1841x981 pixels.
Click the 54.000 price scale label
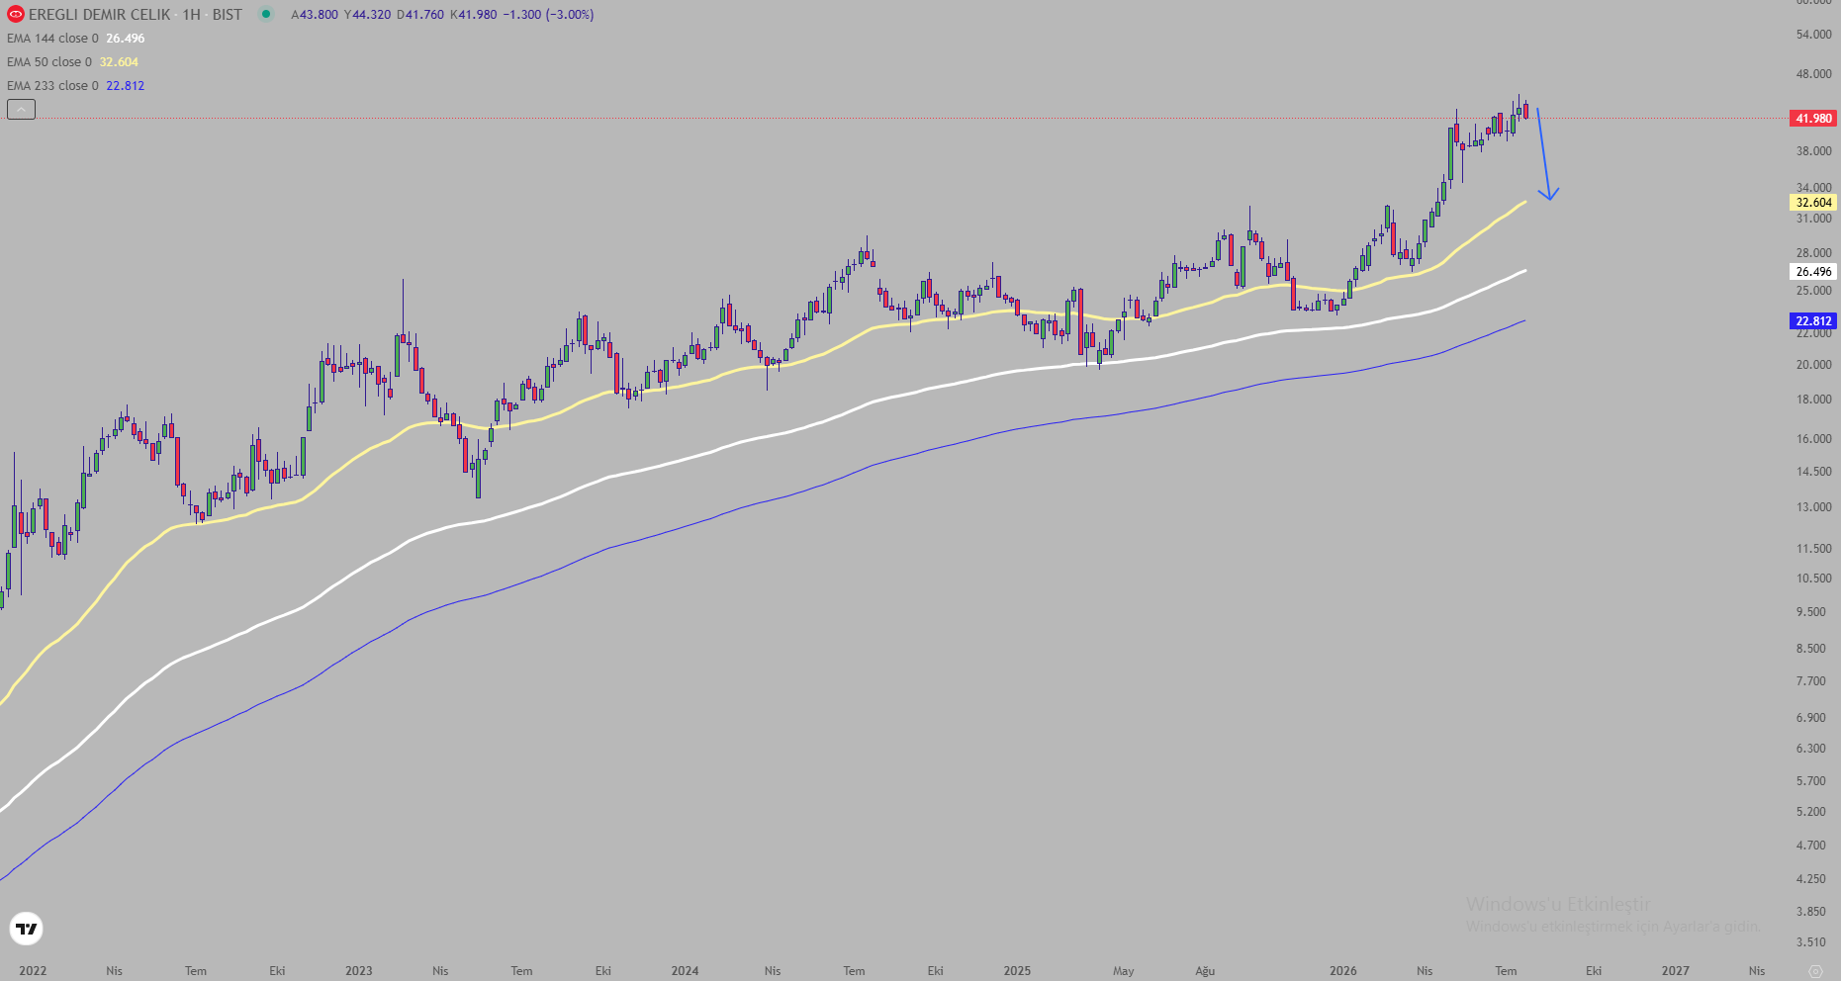point(1814,35)
